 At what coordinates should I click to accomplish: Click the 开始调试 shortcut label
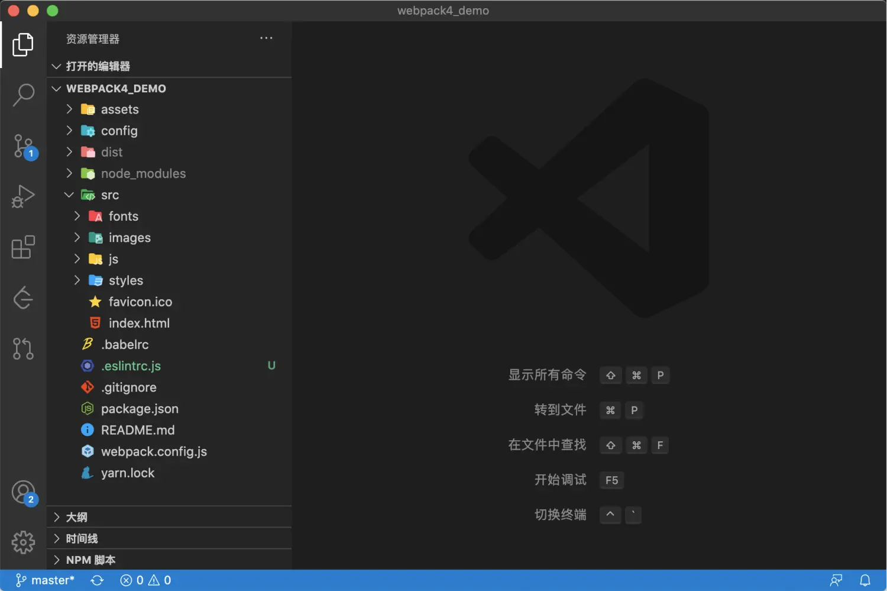560,480
